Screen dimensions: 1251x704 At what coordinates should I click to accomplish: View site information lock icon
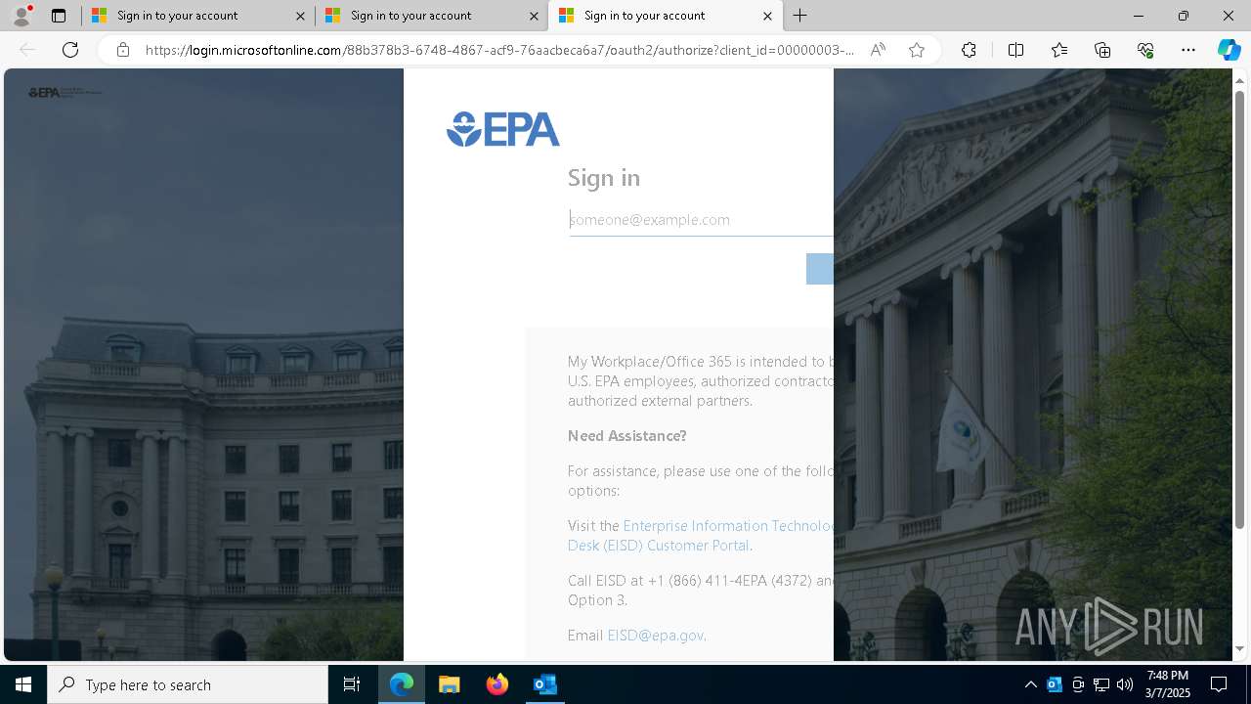[122, 50]
